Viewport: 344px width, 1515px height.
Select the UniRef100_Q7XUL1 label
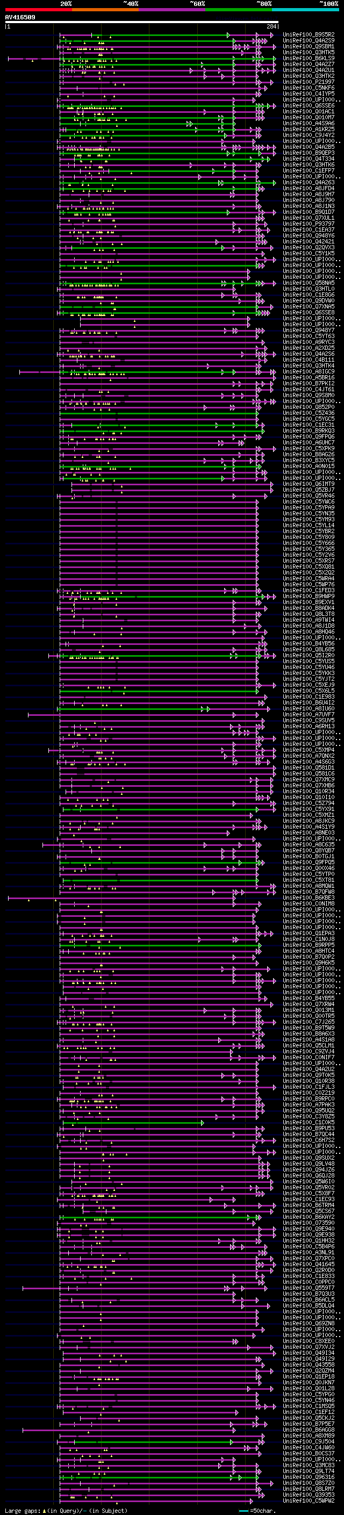(308, 218)
